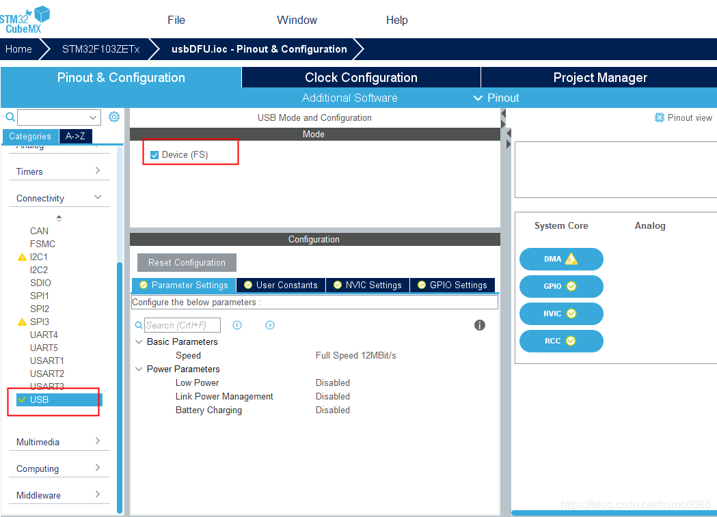Click the STM32F103ZETx breadcrumb
Viewport: 717px width, 517px height.
coord(100,49)
